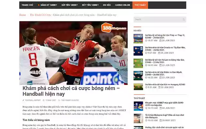Viewport: 206px width, 129px height.
Task: Click the clock icon beside 13 May 2021
Action: (44, 100)
